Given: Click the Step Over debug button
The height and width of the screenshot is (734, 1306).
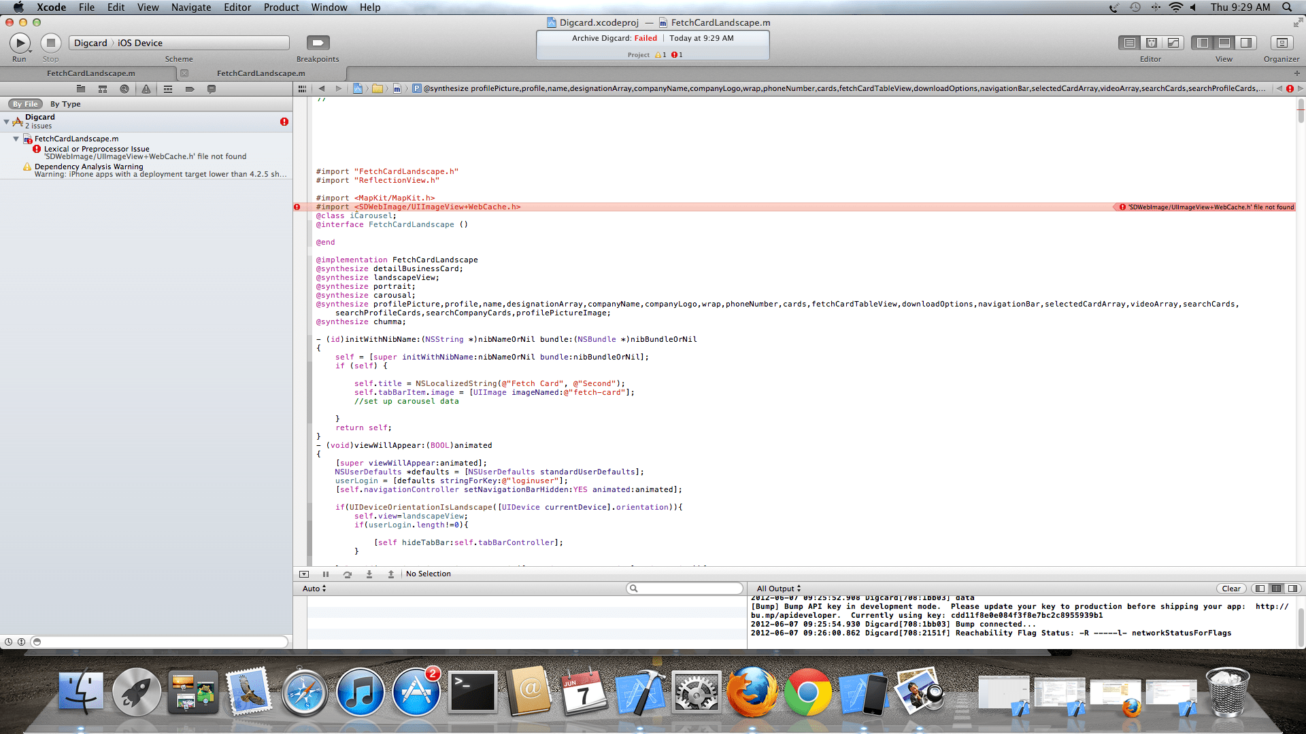Looking at the screenshot, I should click(348, 574).
